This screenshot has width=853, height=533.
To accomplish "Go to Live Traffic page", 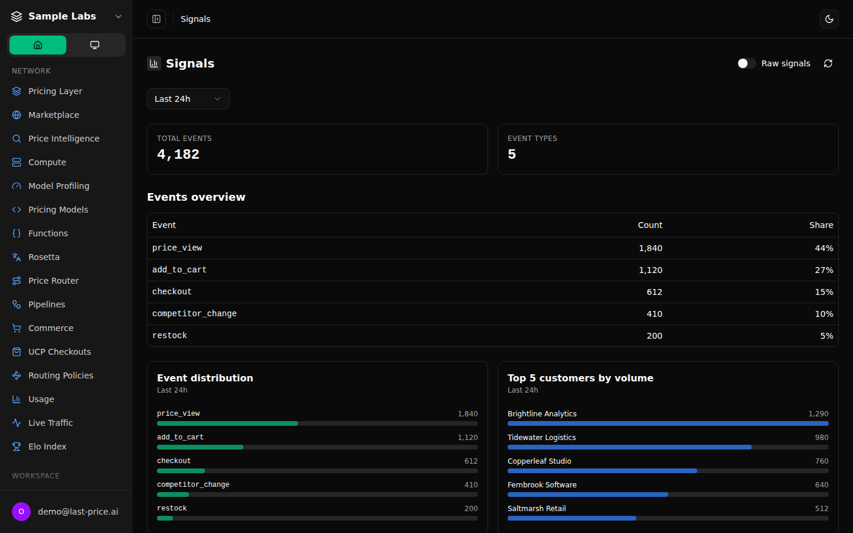I will tap(66, 423).
